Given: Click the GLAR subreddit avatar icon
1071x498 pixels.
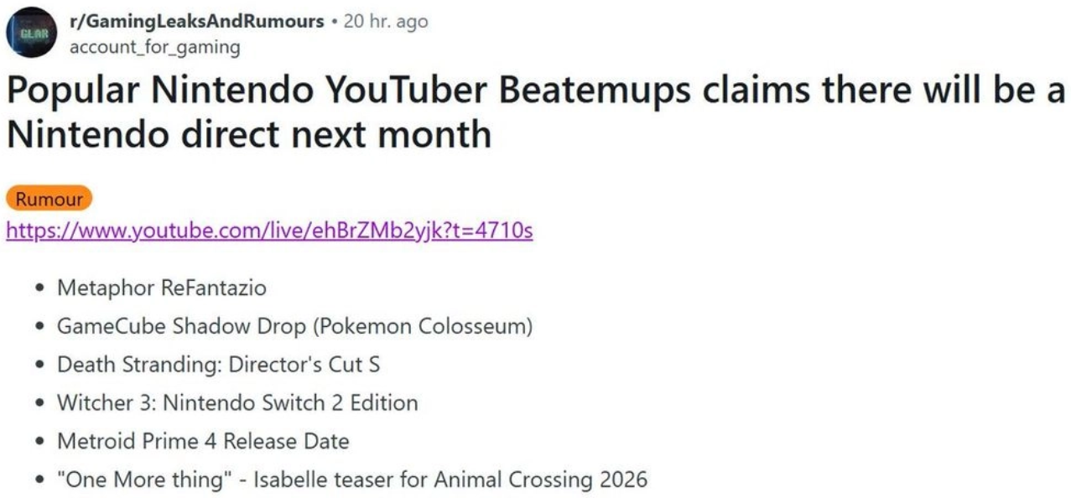Looking at the screenshot, I should 32,34.
